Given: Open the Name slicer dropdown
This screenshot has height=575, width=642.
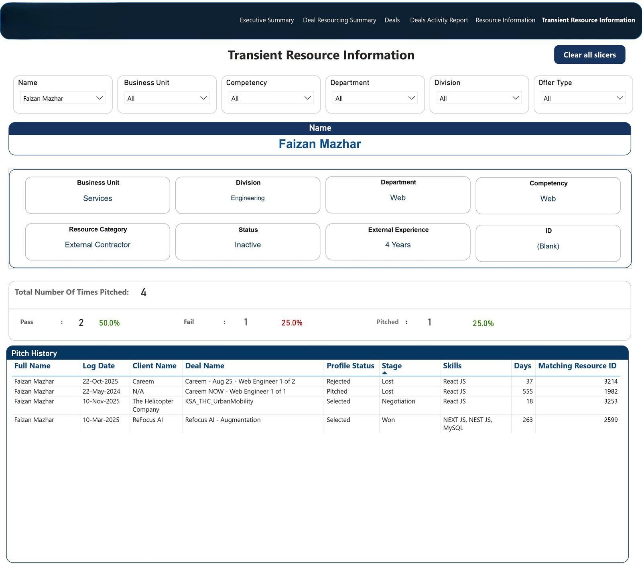Looking at the screenshot, I should [63, 98].
